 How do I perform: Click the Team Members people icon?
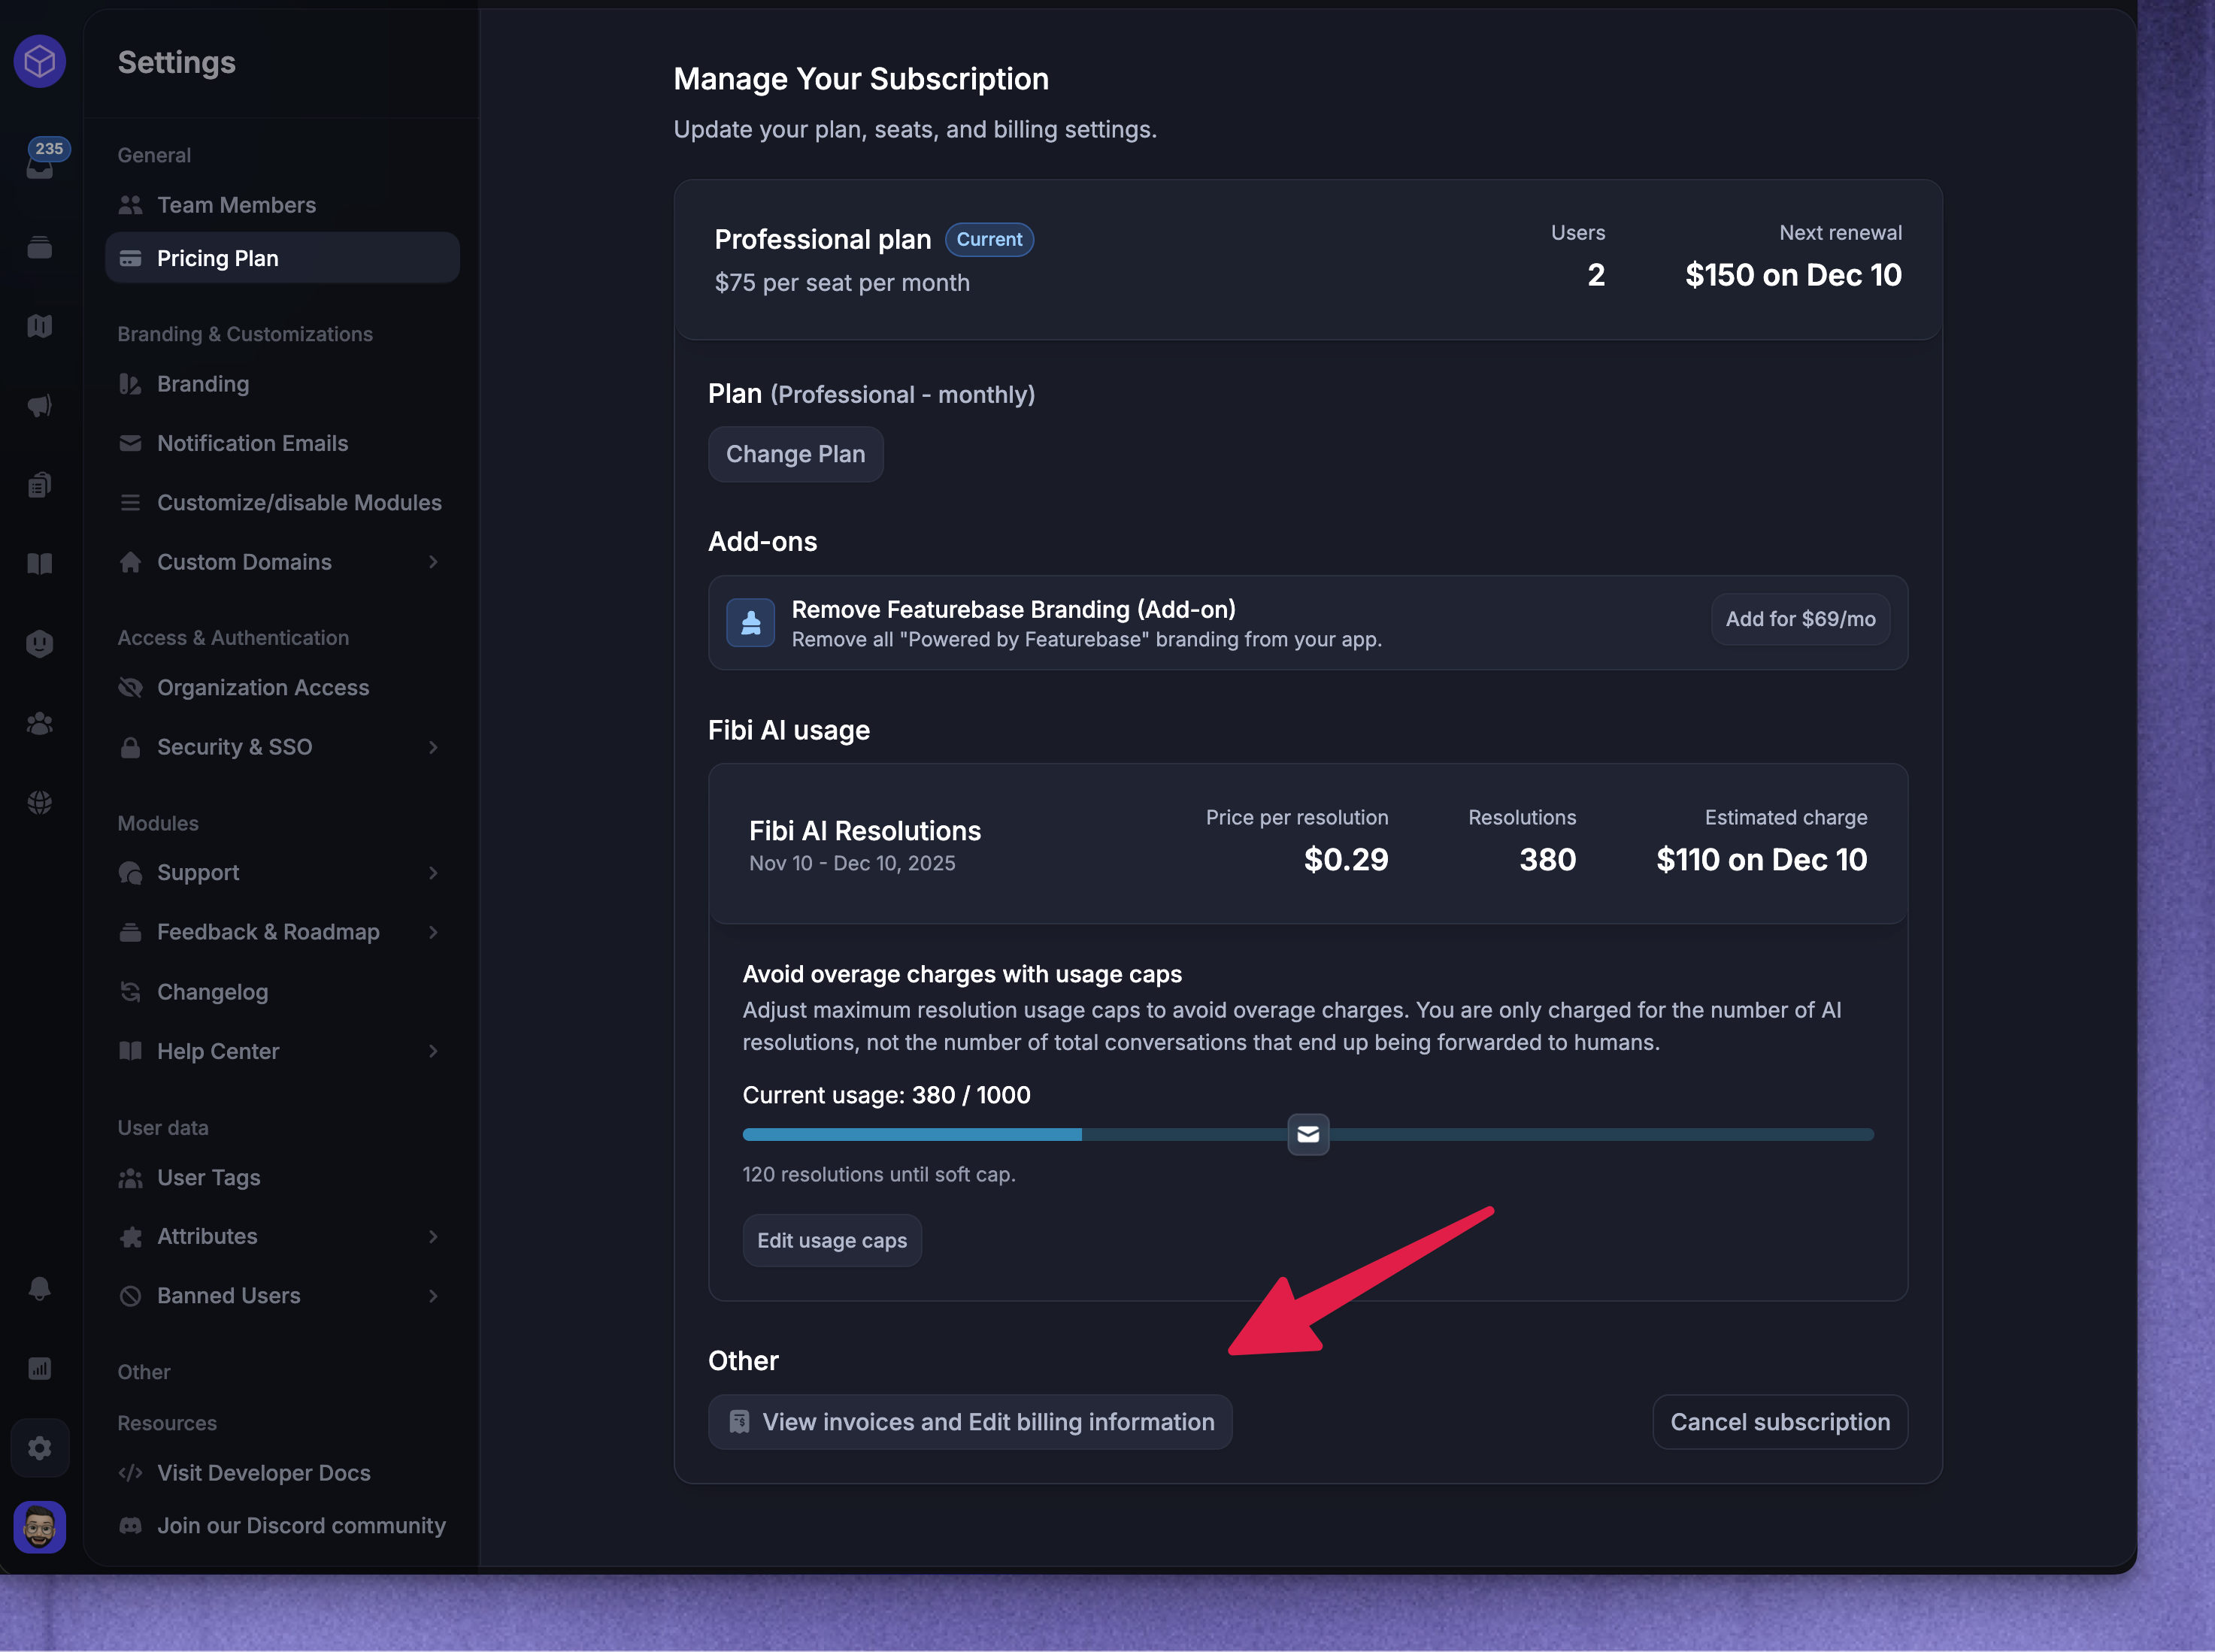click(x=130, y=205)
